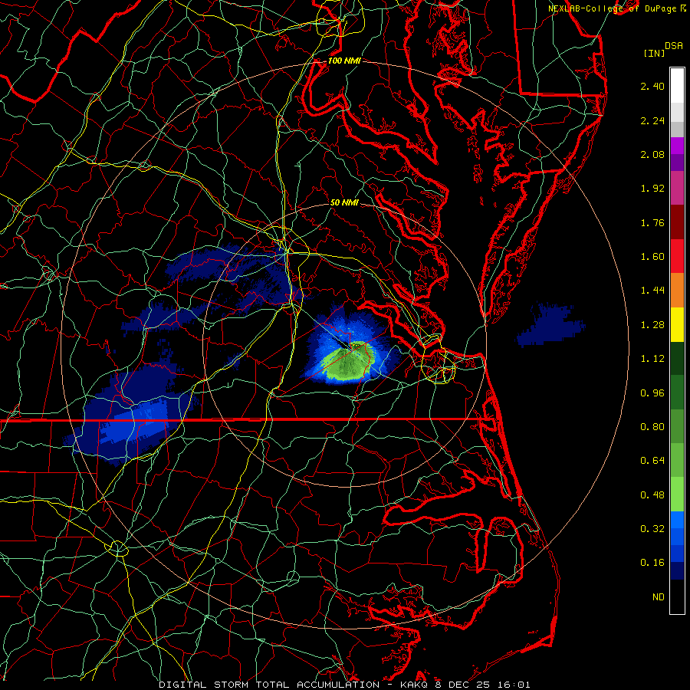Click the NEXLAB-College of DuPage credit text

point(612,8)
